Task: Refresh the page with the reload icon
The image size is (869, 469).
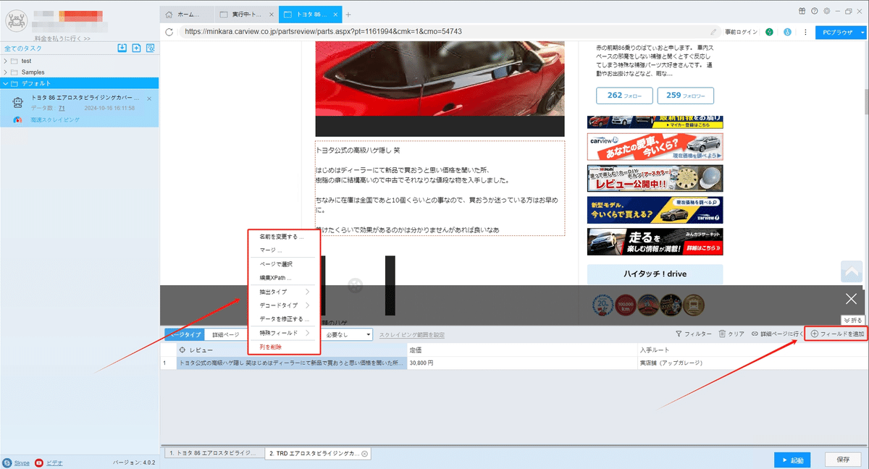Action: (x=169, y=32)
